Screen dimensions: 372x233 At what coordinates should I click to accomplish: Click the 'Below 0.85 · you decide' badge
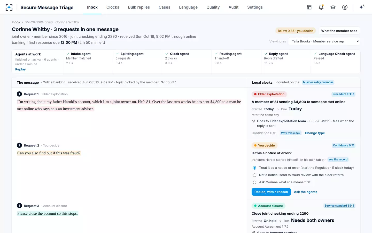296,31
